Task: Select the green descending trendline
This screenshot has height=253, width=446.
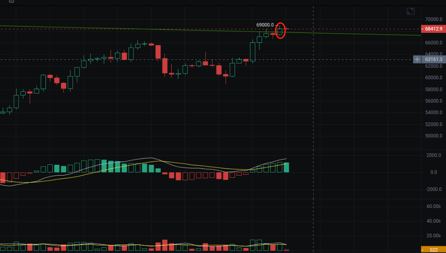Action: tap(210, 31)
